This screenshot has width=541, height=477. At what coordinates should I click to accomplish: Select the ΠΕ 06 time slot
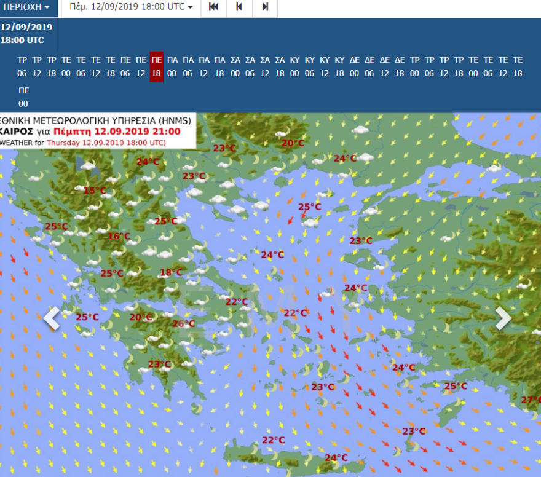(125, 66)
